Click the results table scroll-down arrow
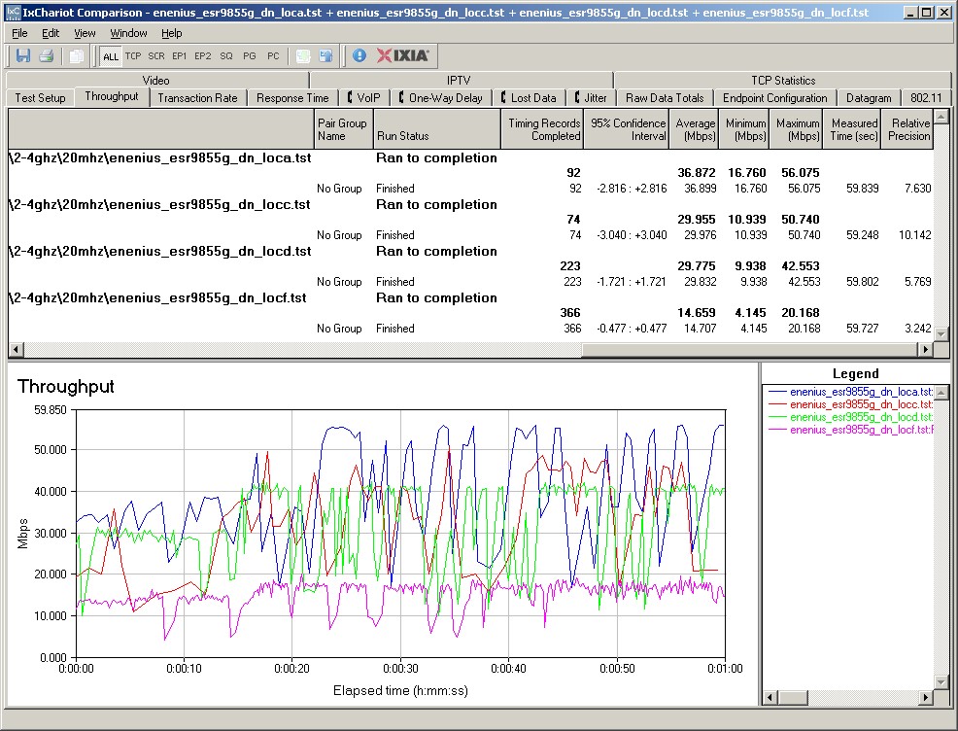This screenshot has width=958, height=731. pos(941,334)
